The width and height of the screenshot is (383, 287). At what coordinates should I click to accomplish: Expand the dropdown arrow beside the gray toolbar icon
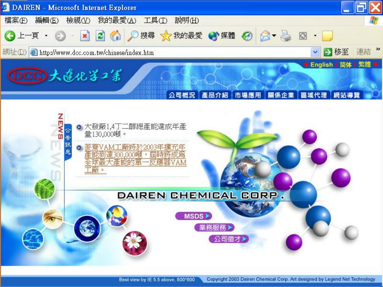click(315, 36)
